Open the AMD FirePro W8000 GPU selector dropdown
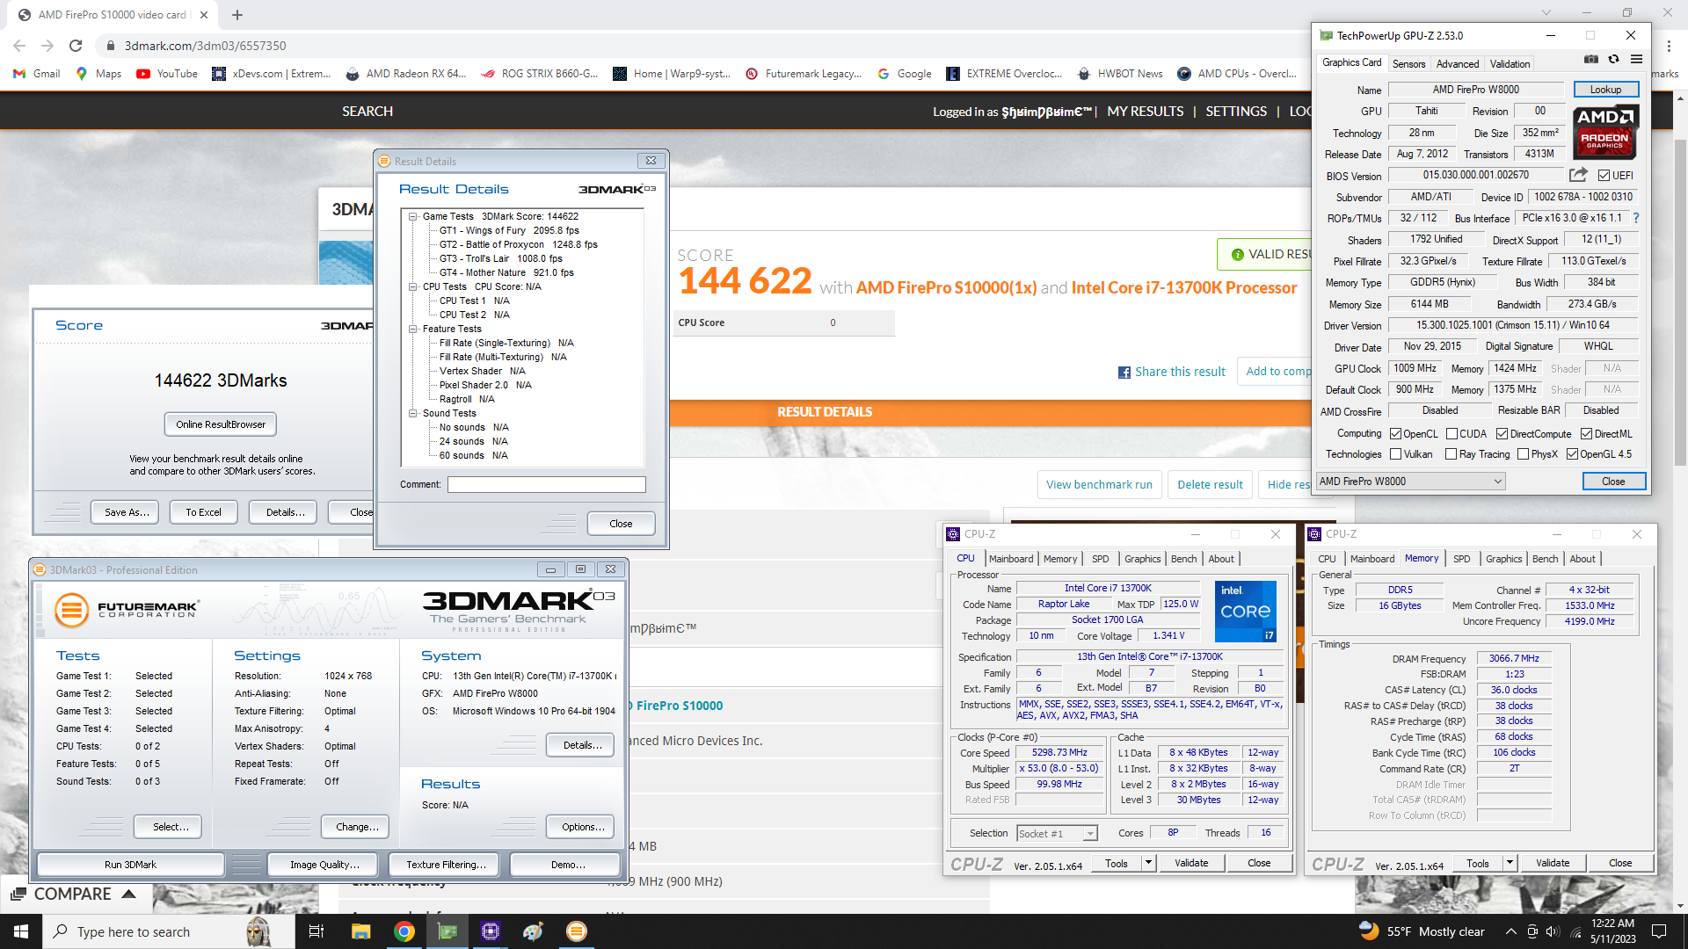Viewport: 1688px width, 949px height. 1411,482
